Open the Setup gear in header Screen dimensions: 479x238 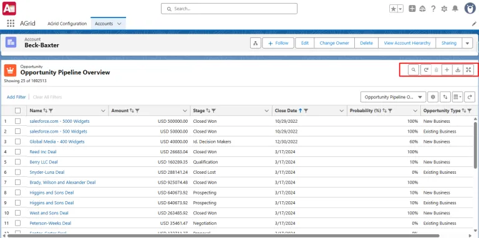444,9
